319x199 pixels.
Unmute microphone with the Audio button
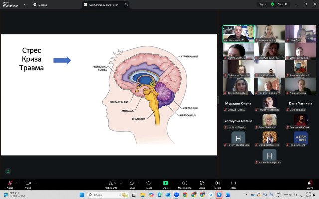(10, 183)
